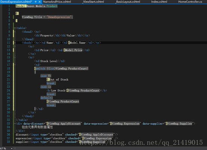
Task: Collapse the tr block on line 15
Action: click(15, 57)
